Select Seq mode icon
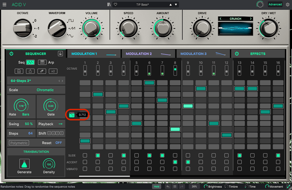Image resolution: width=292 pixels, height=190 pixels. click(30, 62)
